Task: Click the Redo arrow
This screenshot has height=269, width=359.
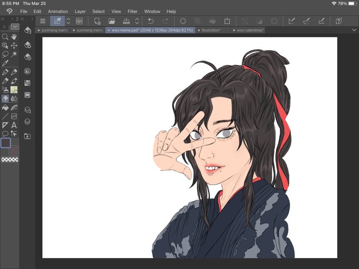Action: click(165, 21)
